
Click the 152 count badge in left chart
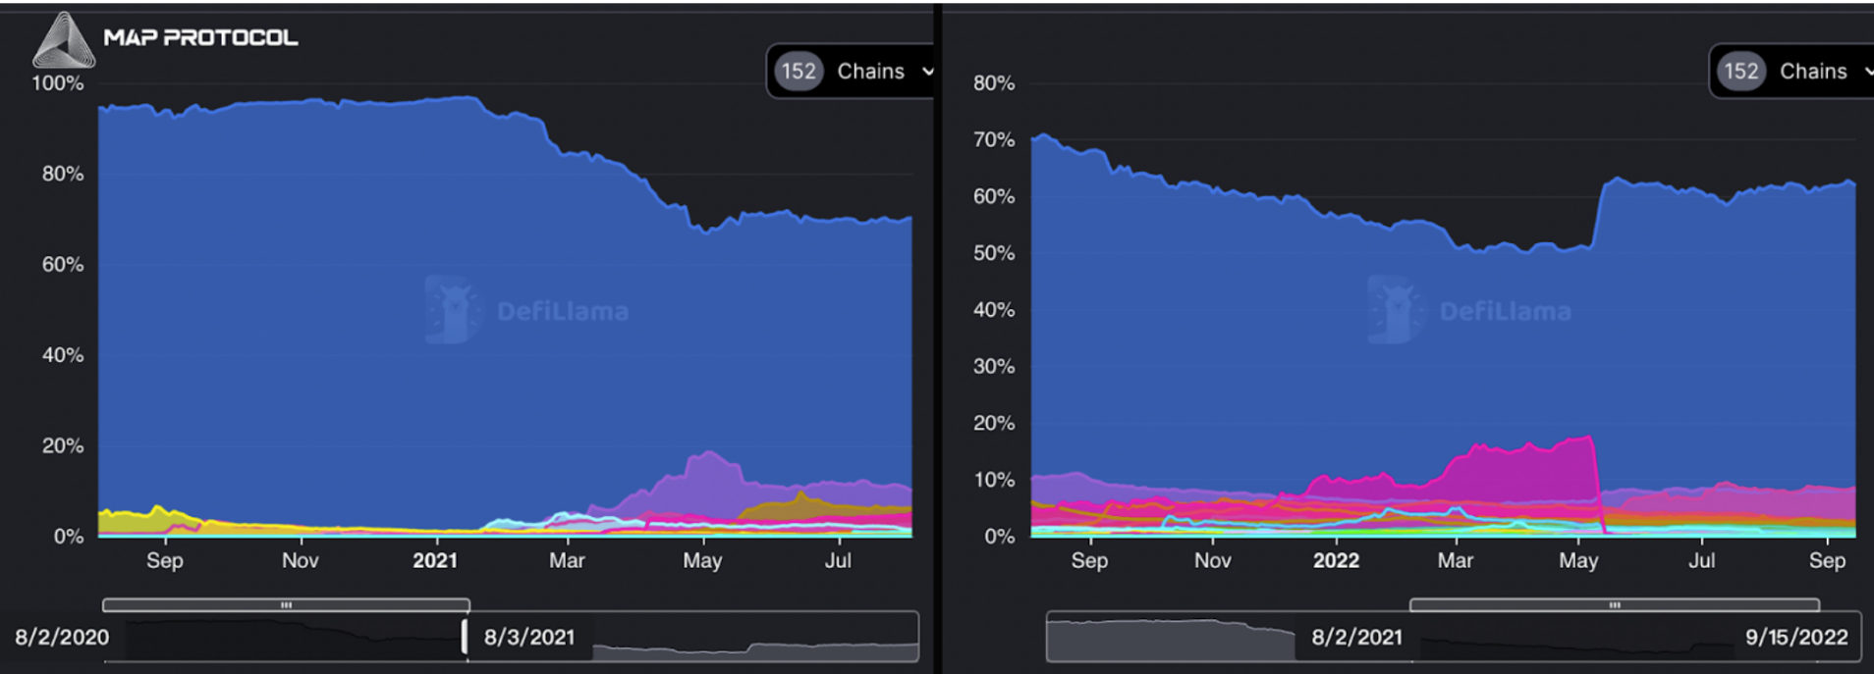click(799, 72)
